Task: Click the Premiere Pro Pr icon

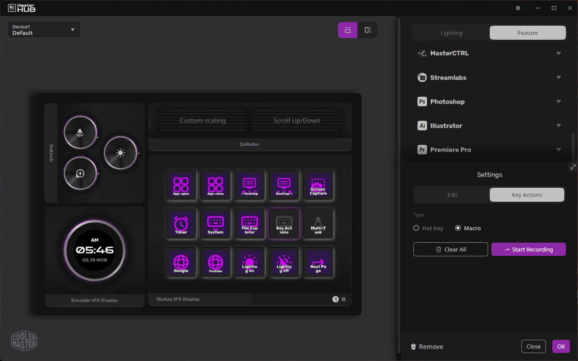Action: (x=422, y=150)
